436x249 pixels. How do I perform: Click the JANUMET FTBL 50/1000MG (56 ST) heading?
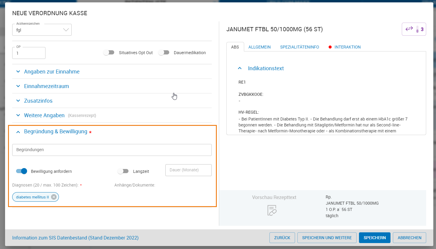point(275,29)
